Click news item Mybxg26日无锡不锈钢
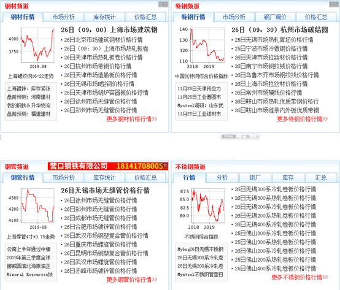 tap(200, 250)
